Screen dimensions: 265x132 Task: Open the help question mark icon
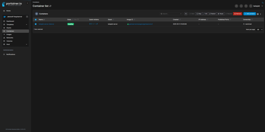[246, 6]
